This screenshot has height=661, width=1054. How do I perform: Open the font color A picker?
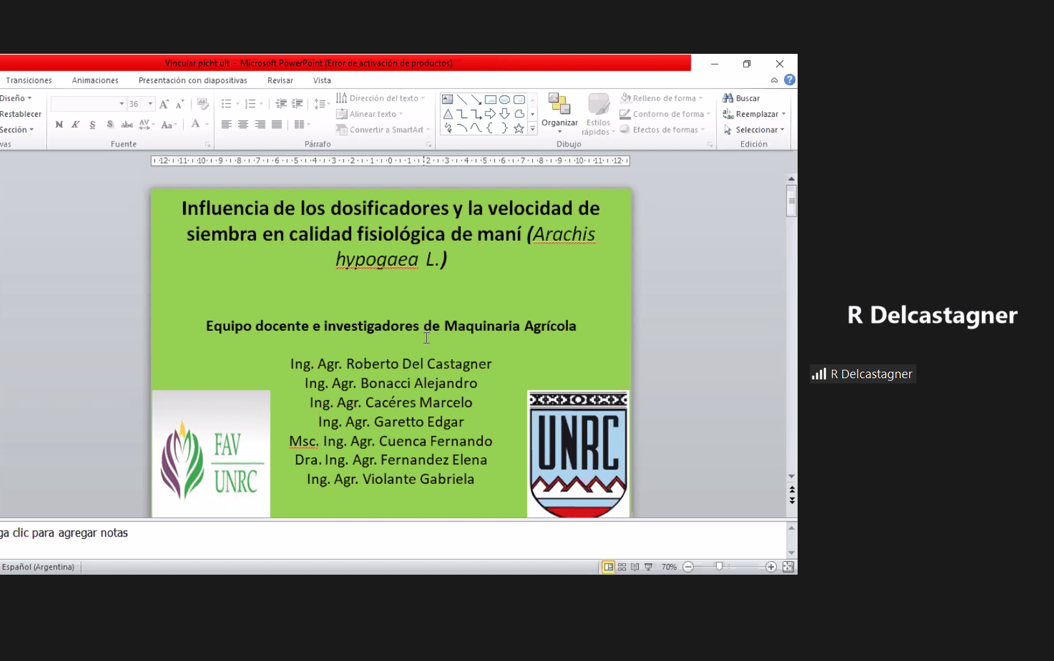tap(195, 125)
